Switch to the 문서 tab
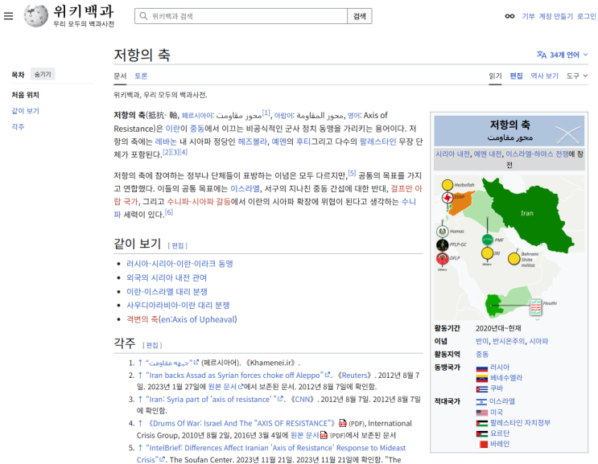The width and height of the screenshot is (598, 464). click(x=120, y=76)
